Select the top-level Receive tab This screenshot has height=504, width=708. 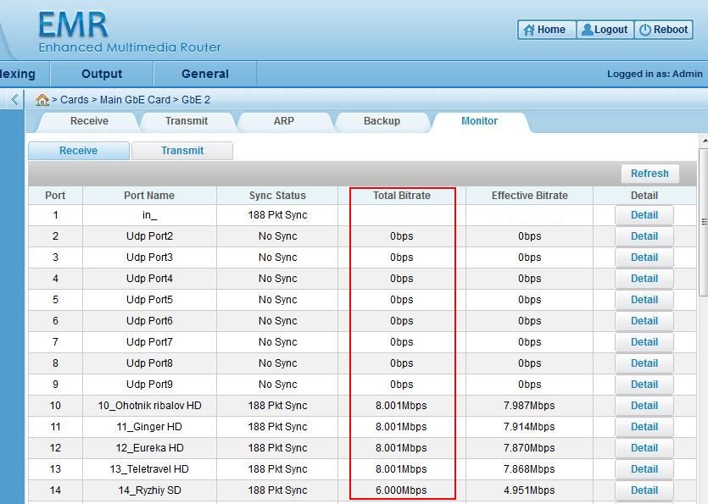(89, 121)
